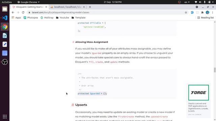
Task: Open the screenshot tool dock icon
Action: [x=5, y=53]
